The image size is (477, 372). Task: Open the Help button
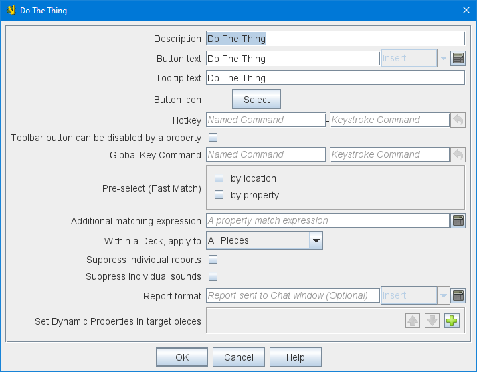tap(295, 357)
